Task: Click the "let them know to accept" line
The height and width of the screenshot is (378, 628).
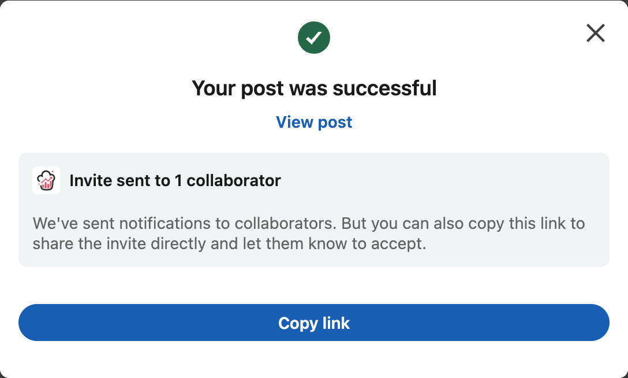Action: pyautogui.click(x=230, y=244)
